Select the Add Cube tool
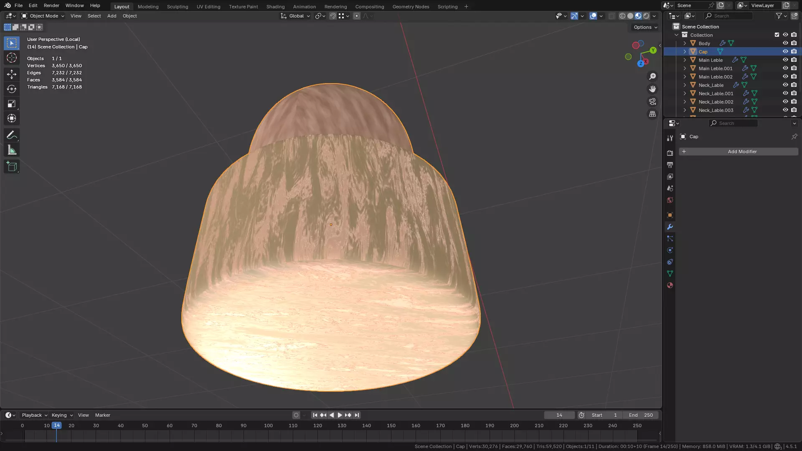The image size is (802, 451). point(12,167)
